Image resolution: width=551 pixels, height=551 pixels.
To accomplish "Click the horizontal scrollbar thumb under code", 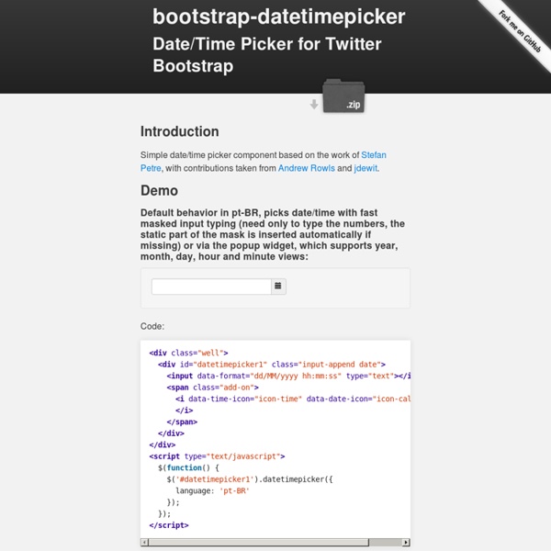I will point(259,542).
